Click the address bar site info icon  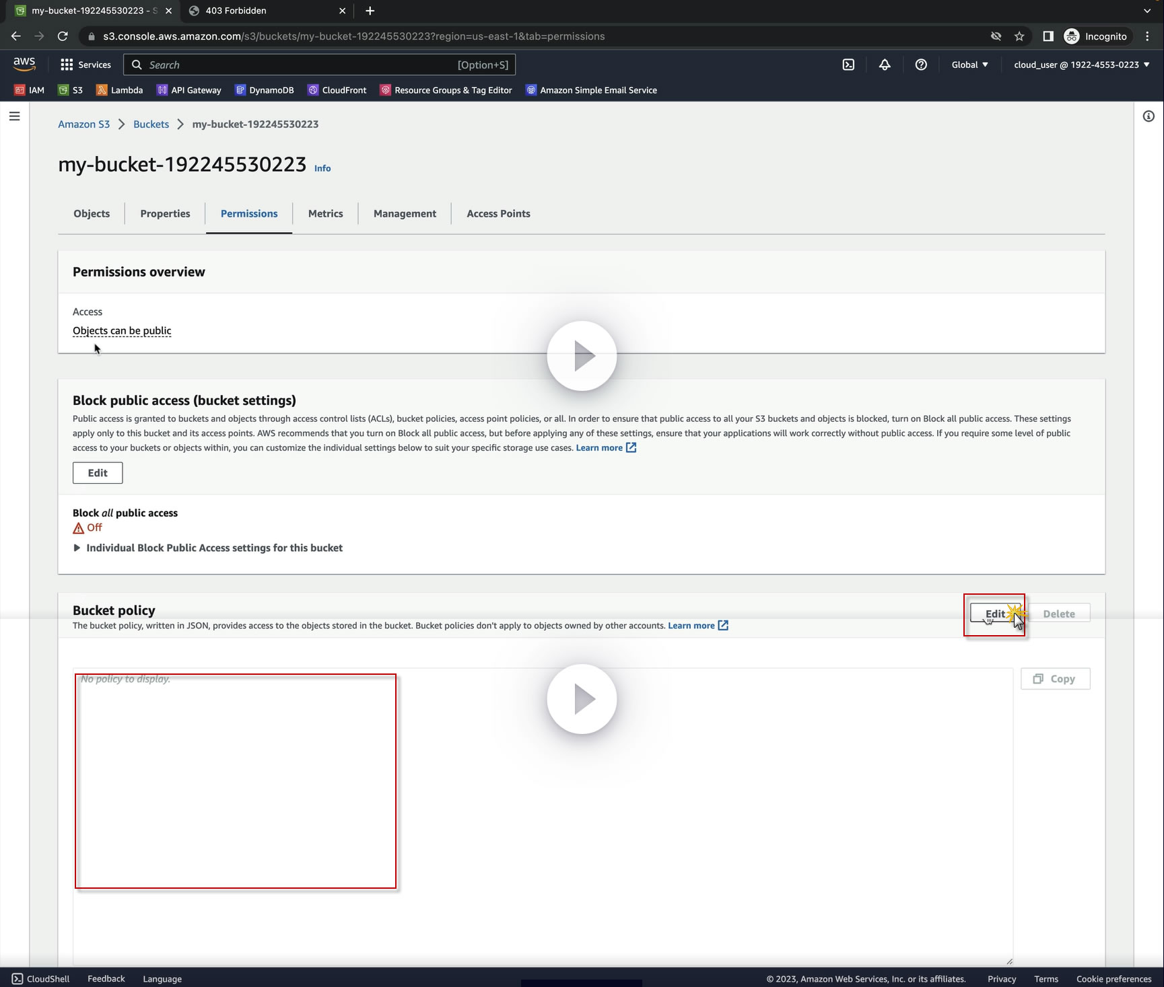point(92,36)
